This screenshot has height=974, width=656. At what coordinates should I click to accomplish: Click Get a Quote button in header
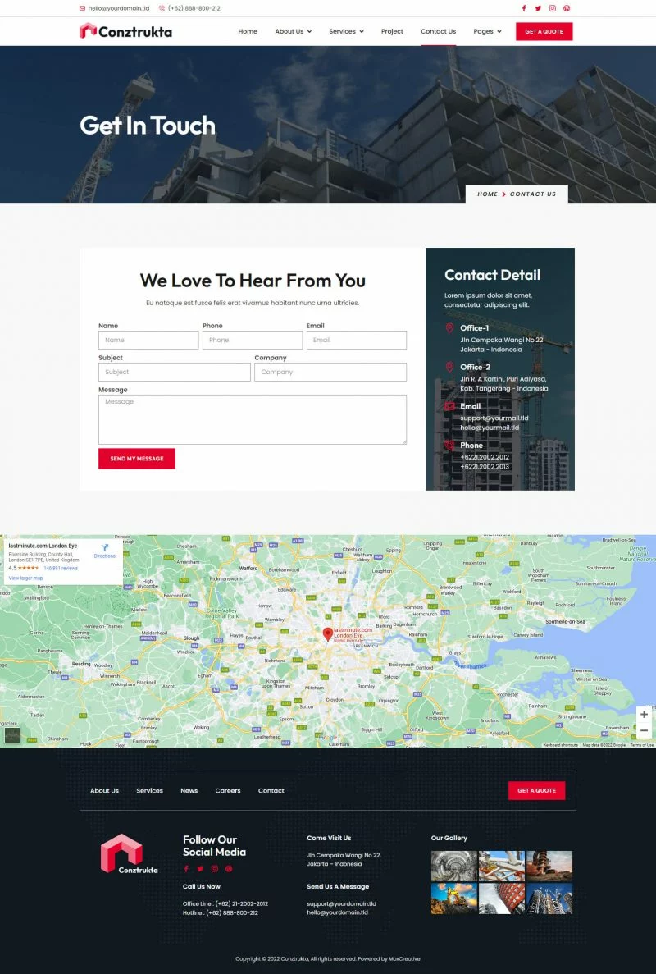[x=544, y=31]
